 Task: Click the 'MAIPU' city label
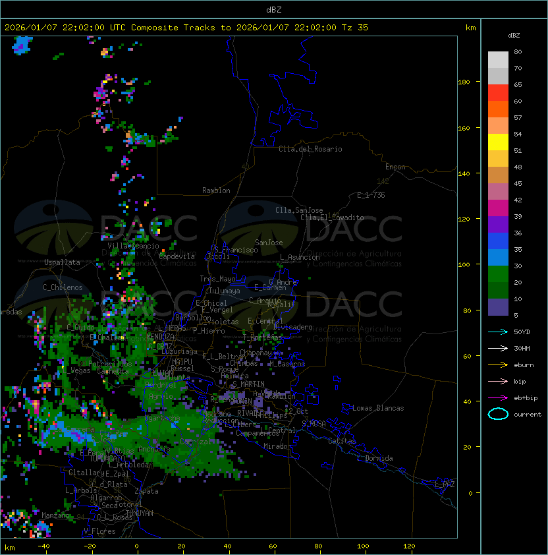[x=182, y=362]
